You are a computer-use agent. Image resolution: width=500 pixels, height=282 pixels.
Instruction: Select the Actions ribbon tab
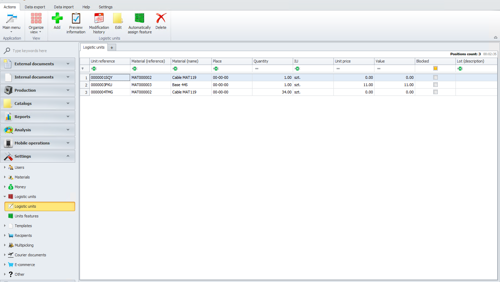coord(10,7)
